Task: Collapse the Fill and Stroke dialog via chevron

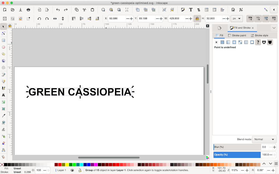Action: point(274,28)
